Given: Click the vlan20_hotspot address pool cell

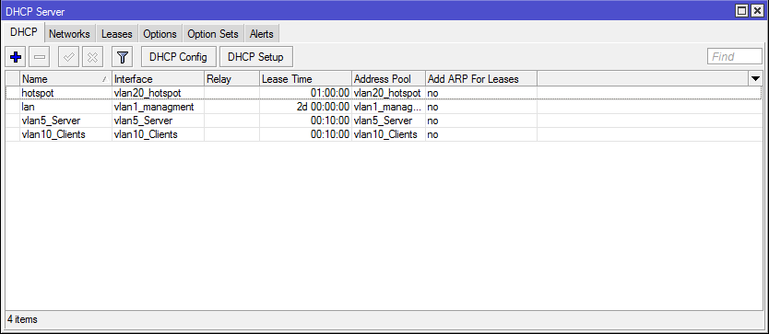Looking at the screenshot, I should point(388,93).
